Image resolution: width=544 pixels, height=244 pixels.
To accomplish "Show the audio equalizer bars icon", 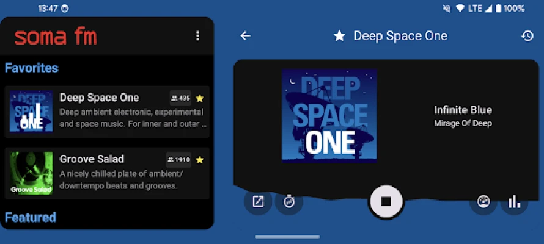I will coord(514,201).
